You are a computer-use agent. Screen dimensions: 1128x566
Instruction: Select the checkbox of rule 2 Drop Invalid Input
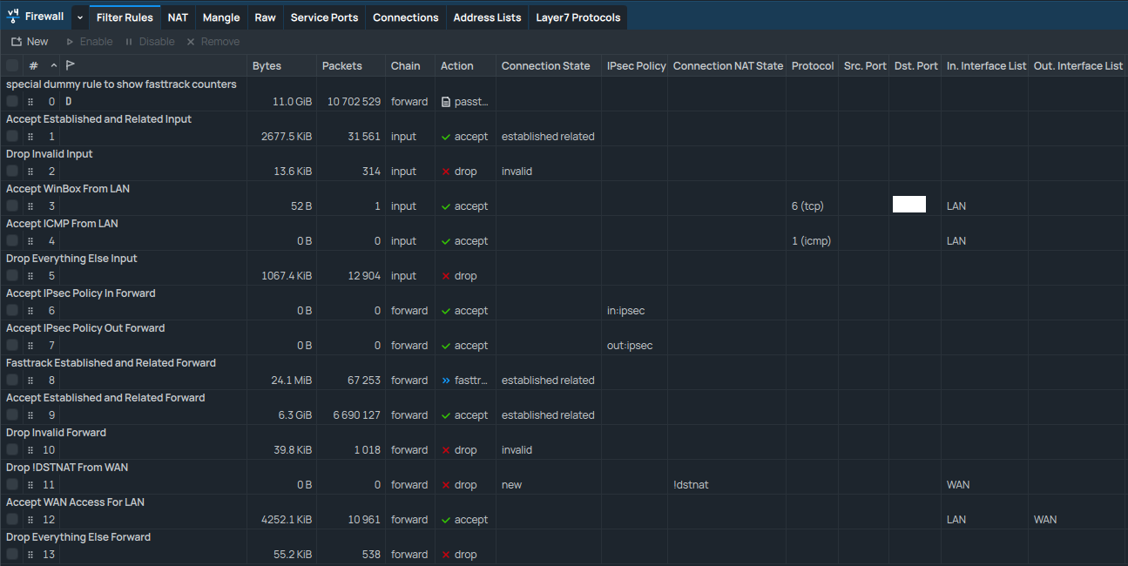click(x=12, y=171)
